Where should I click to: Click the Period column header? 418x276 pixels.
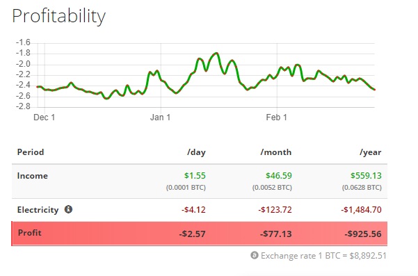click(x=31, y=152)
